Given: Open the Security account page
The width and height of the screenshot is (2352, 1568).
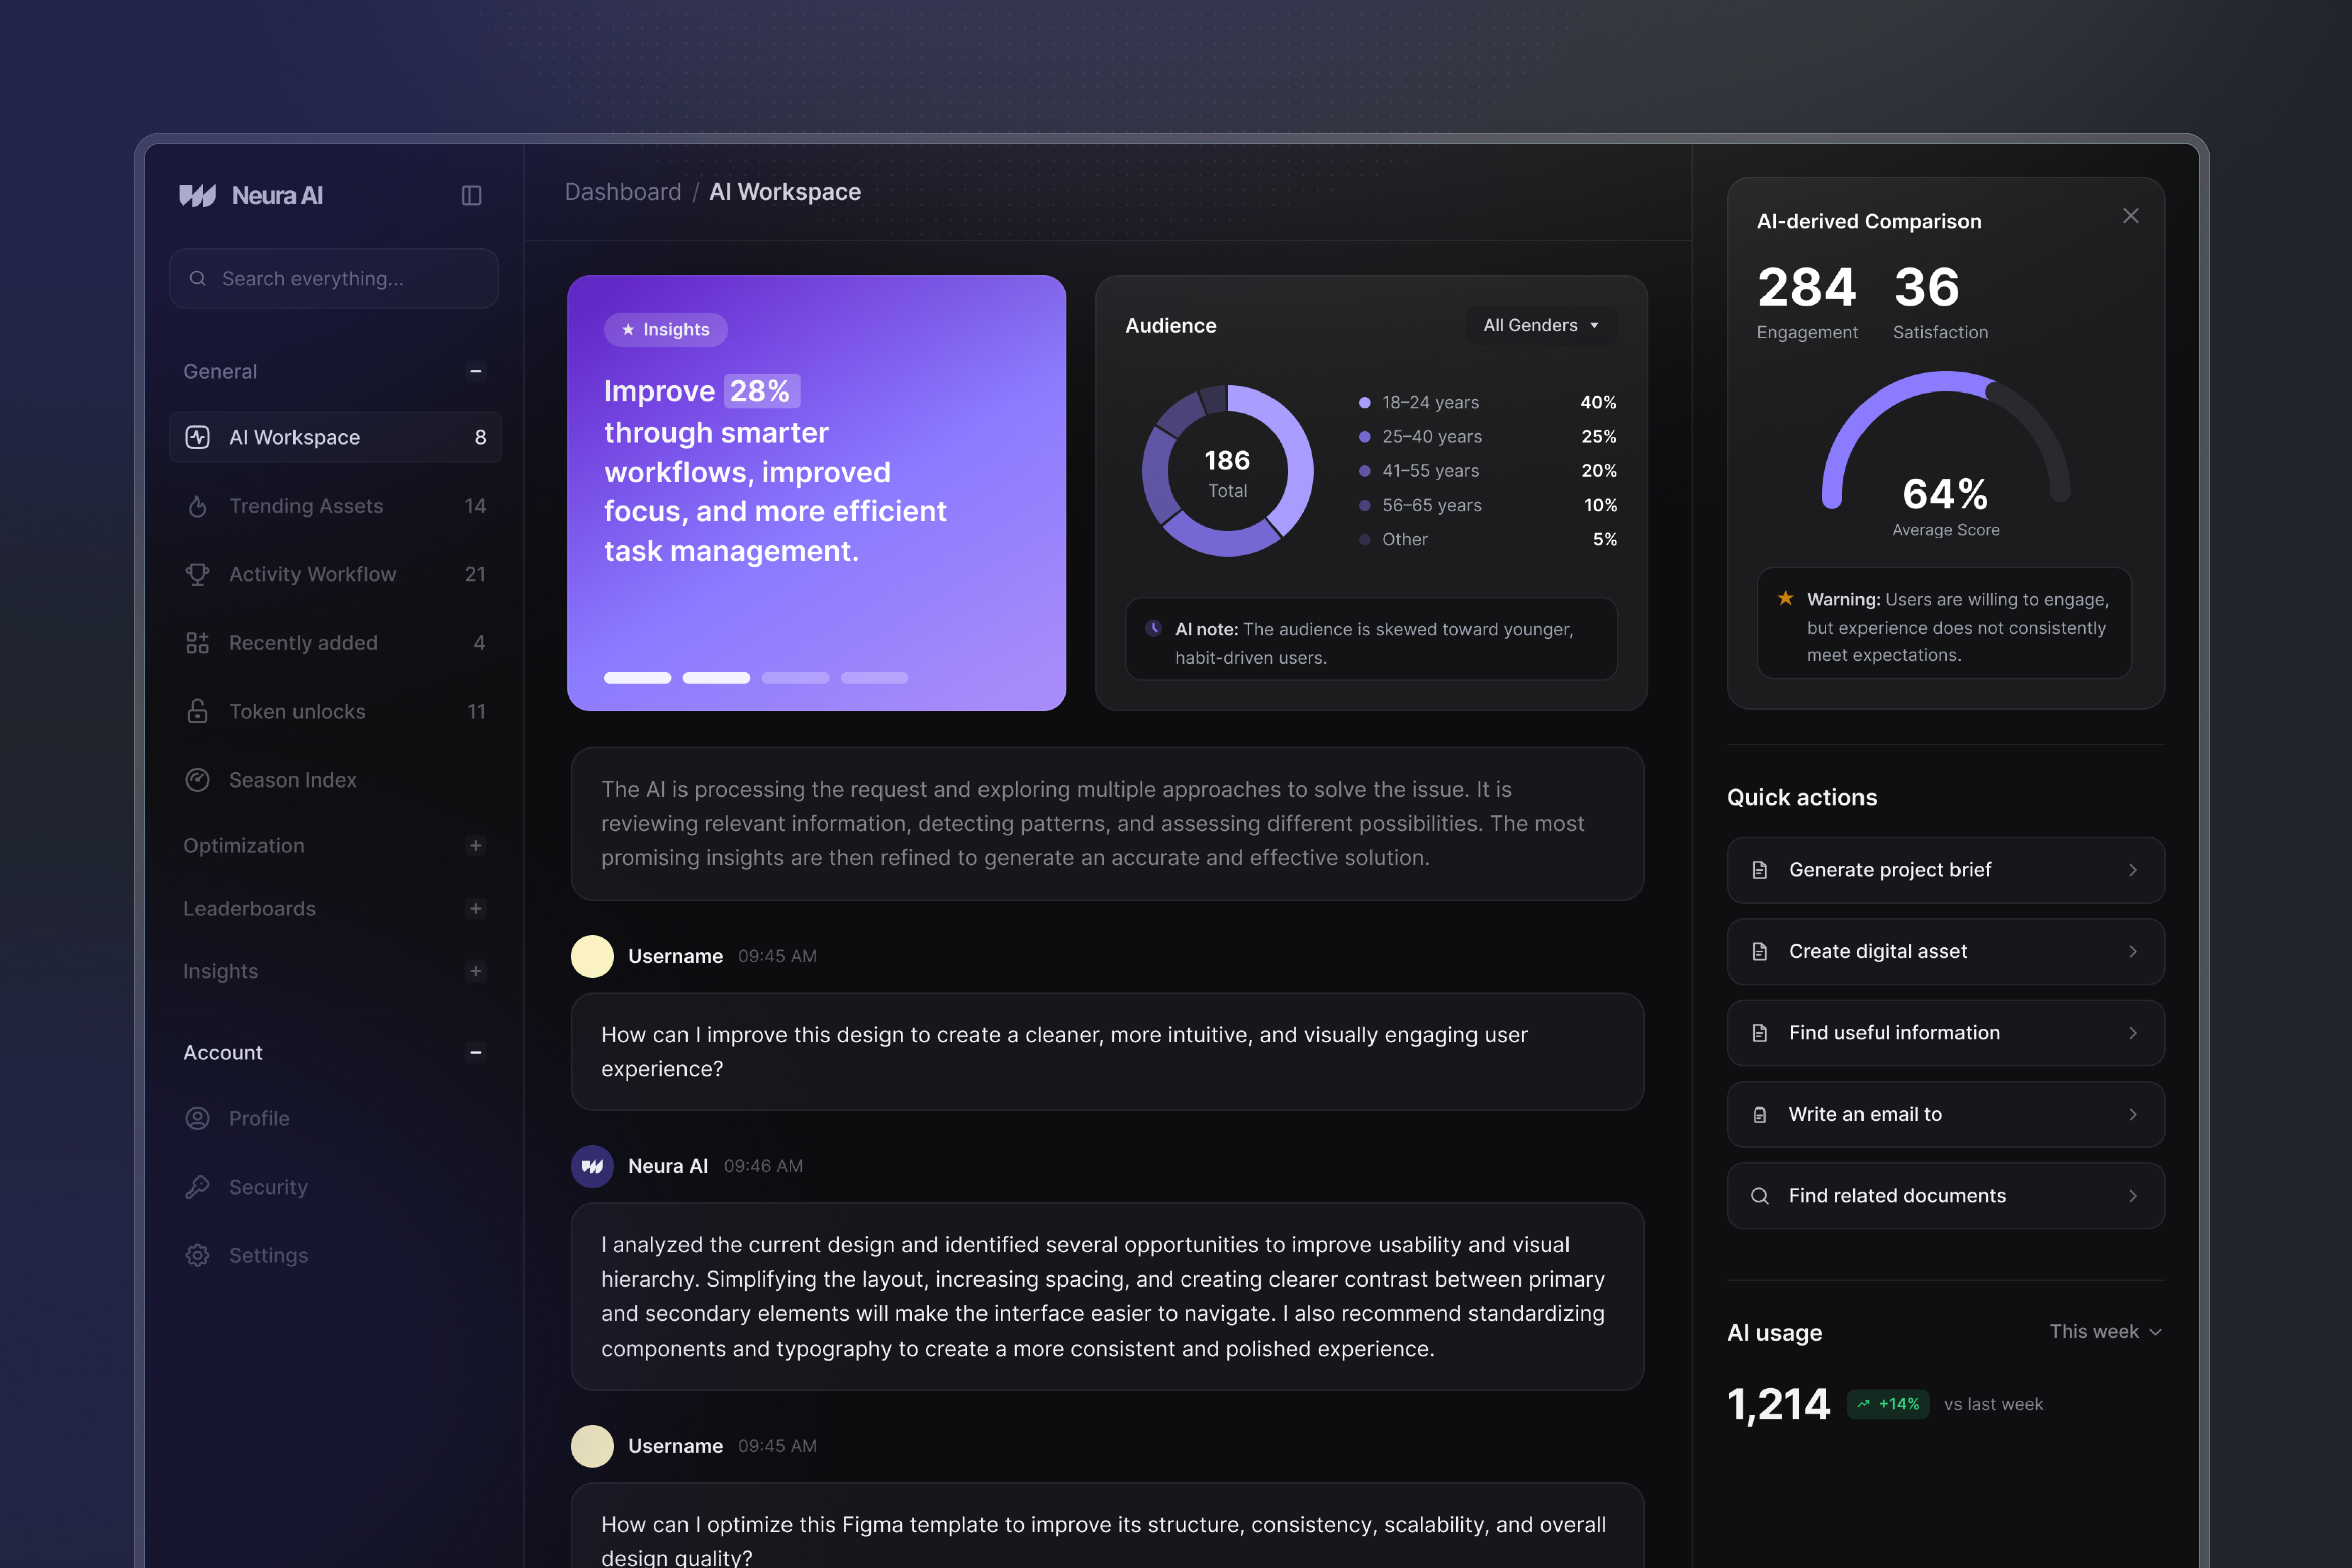Looking at the screenshot, I should click(335, 1187).
